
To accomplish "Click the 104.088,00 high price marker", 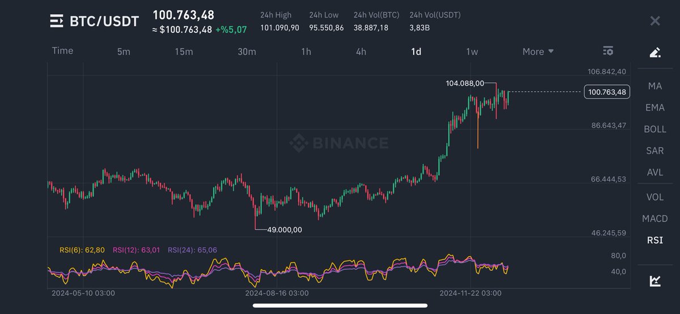I will (465, 83).
